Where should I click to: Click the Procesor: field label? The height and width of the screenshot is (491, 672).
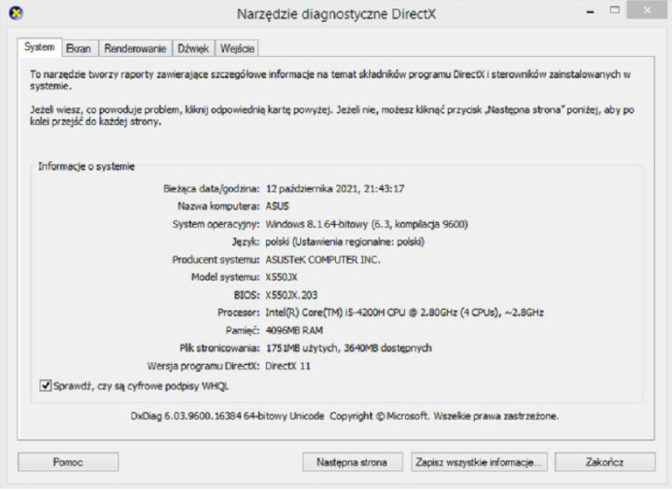238,312
